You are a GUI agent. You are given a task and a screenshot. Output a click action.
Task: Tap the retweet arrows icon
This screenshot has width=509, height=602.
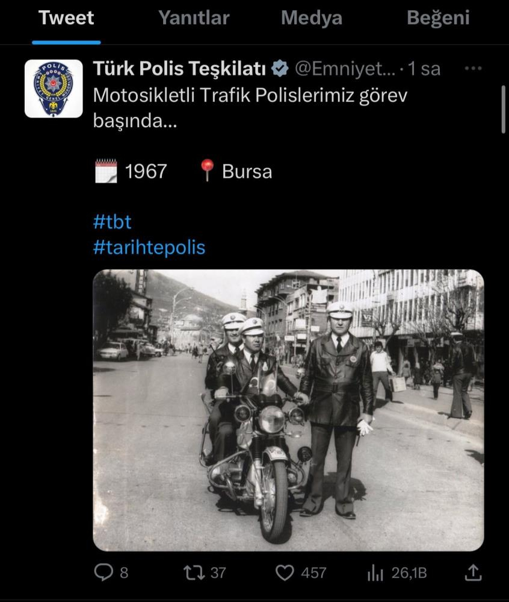pyautogui.click(x=194, y=572)
